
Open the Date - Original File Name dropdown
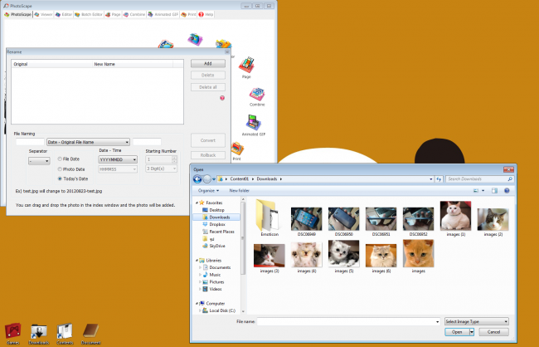[x=89, y=142]
